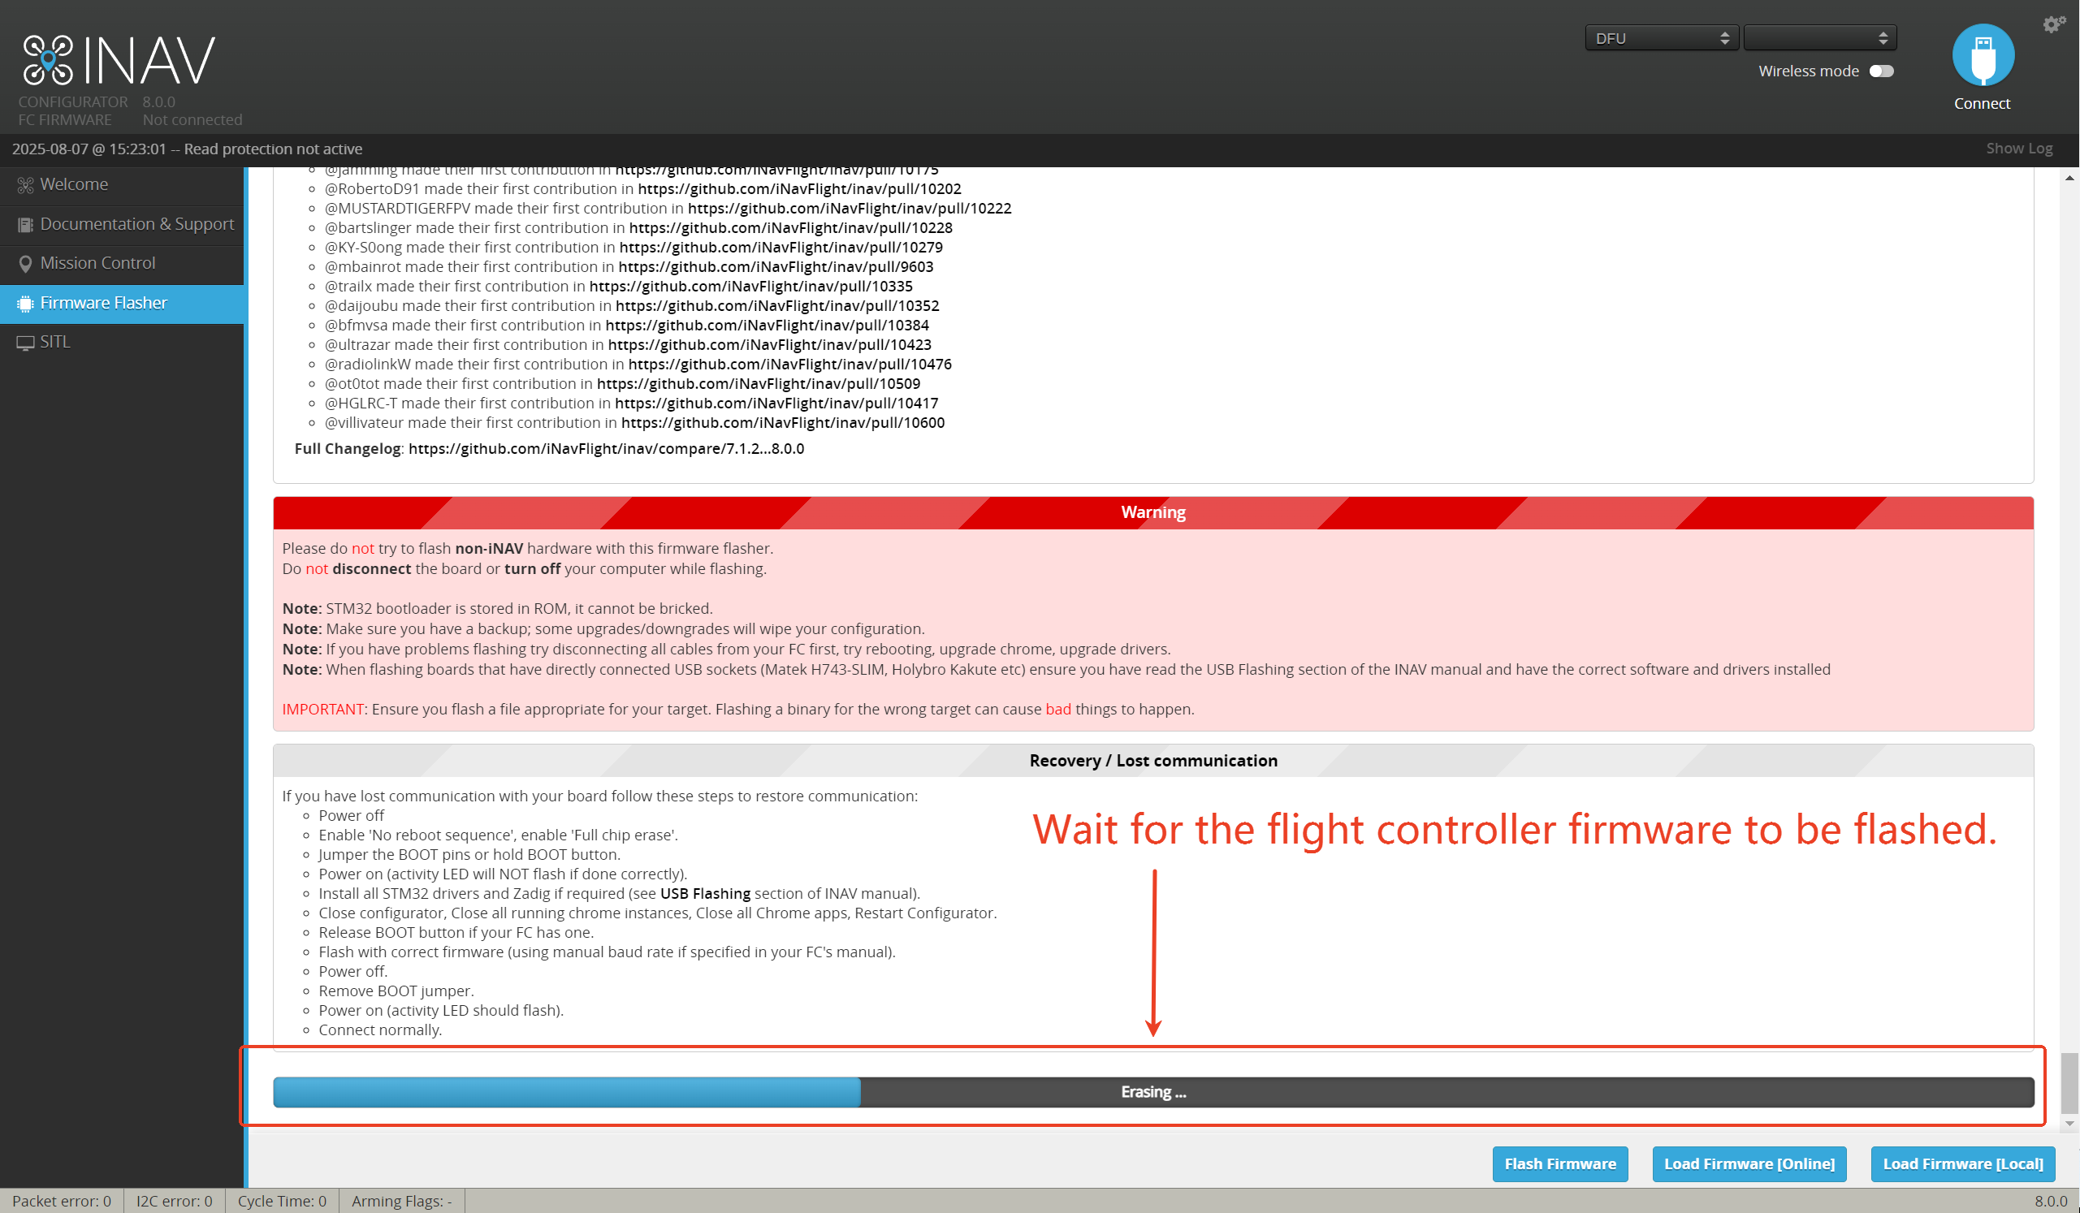Image resolution: width=2080 pixels, height=1213 pixels.
Task: Click Load Firmware [Local] button
Action: pos(1963,1163)
